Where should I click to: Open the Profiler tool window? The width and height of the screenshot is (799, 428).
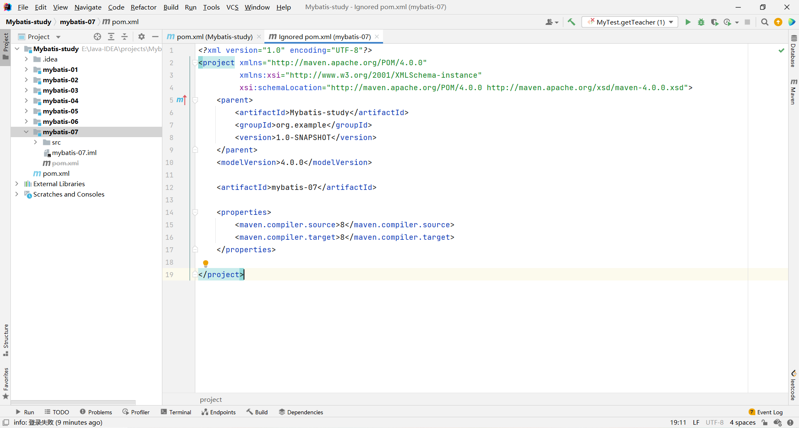pyautogui.click(x=136, y=412)
